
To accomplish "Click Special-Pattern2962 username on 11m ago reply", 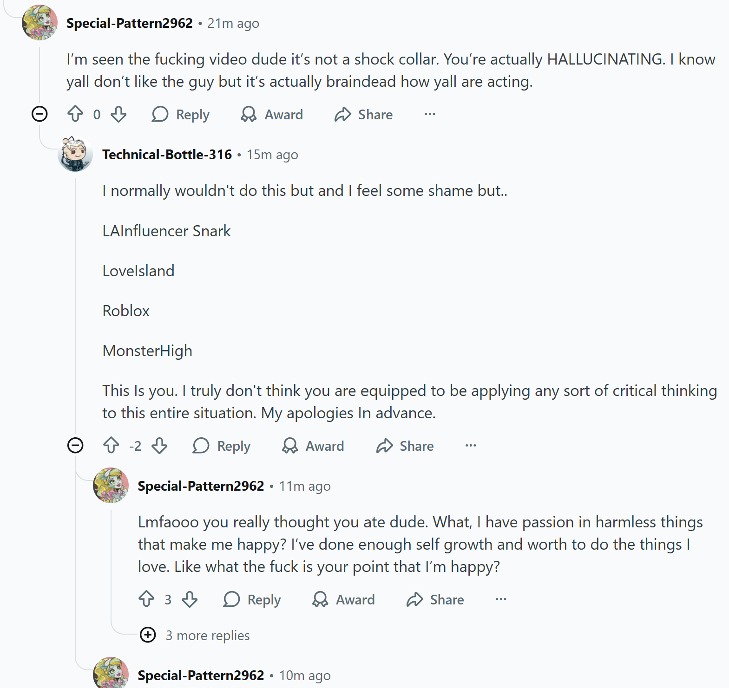I will tap(201, 486).
